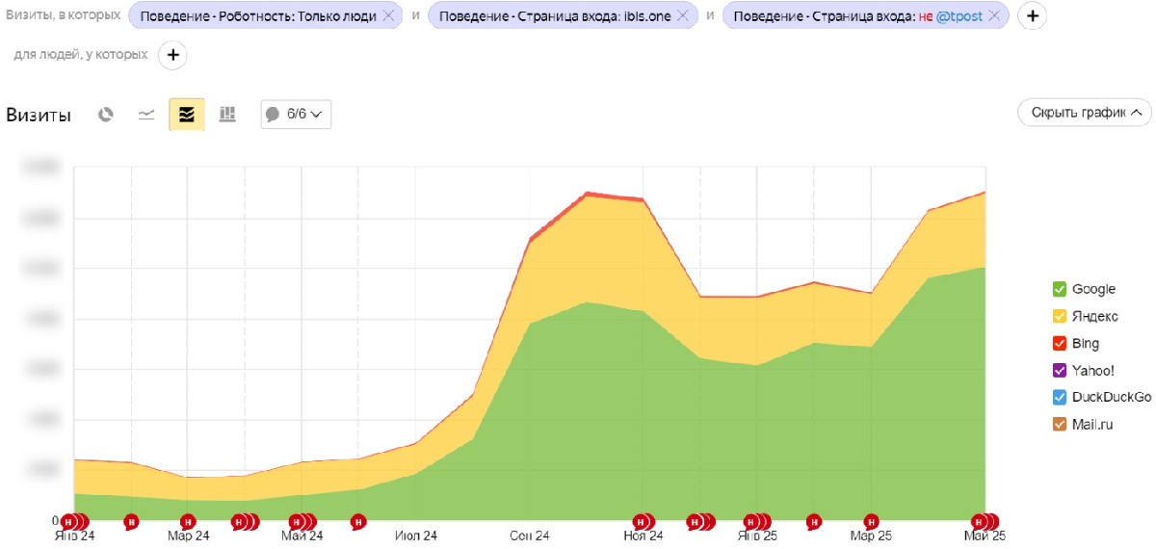Collapse chart with 'Скрыть график'

[x=1084, y=113]
